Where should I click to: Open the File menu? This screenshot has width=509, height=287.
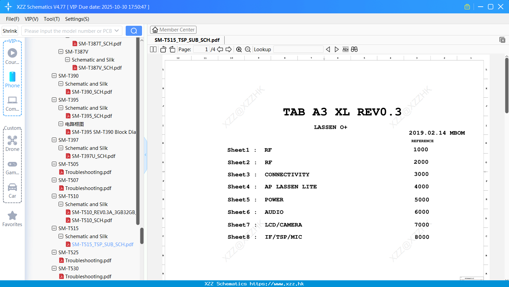(13, 19)
